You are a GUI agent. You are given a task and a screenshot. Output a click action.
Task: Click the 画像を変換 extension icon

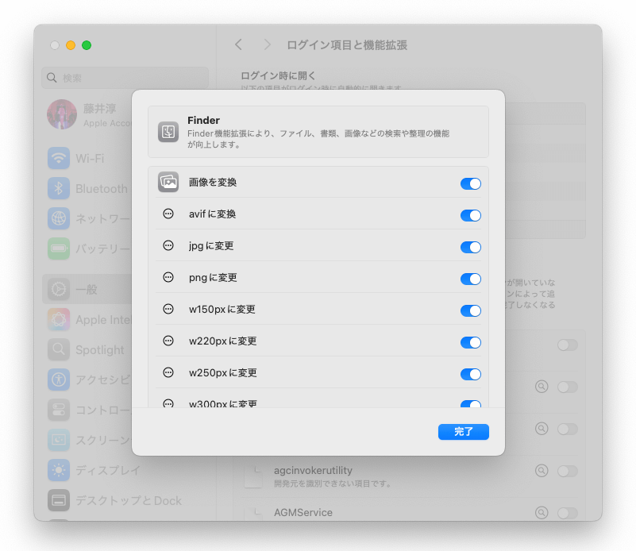coord(168,182)
